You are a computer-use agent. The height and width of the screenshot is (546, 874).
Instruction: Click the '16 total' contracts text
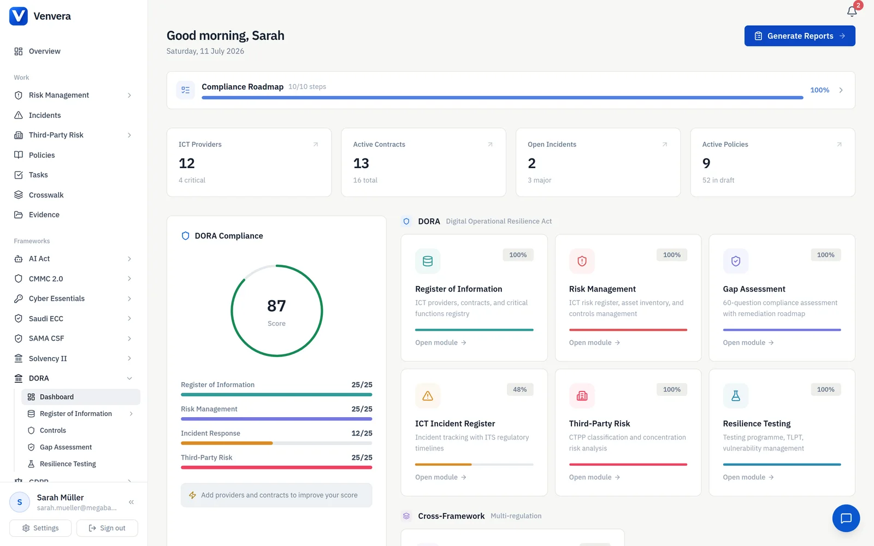[x=365, y=180]
